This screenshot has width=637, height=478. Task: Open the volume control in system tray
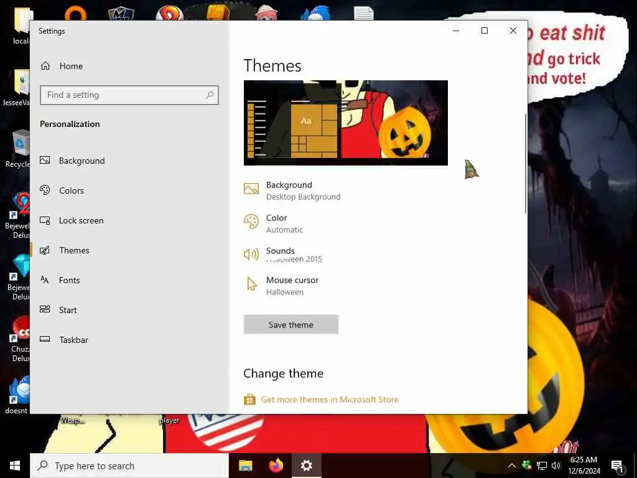point(556,466)
